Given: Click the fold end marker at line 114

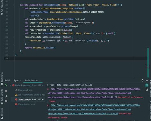Looking at the screenshot, I should (x=14, y=44).
